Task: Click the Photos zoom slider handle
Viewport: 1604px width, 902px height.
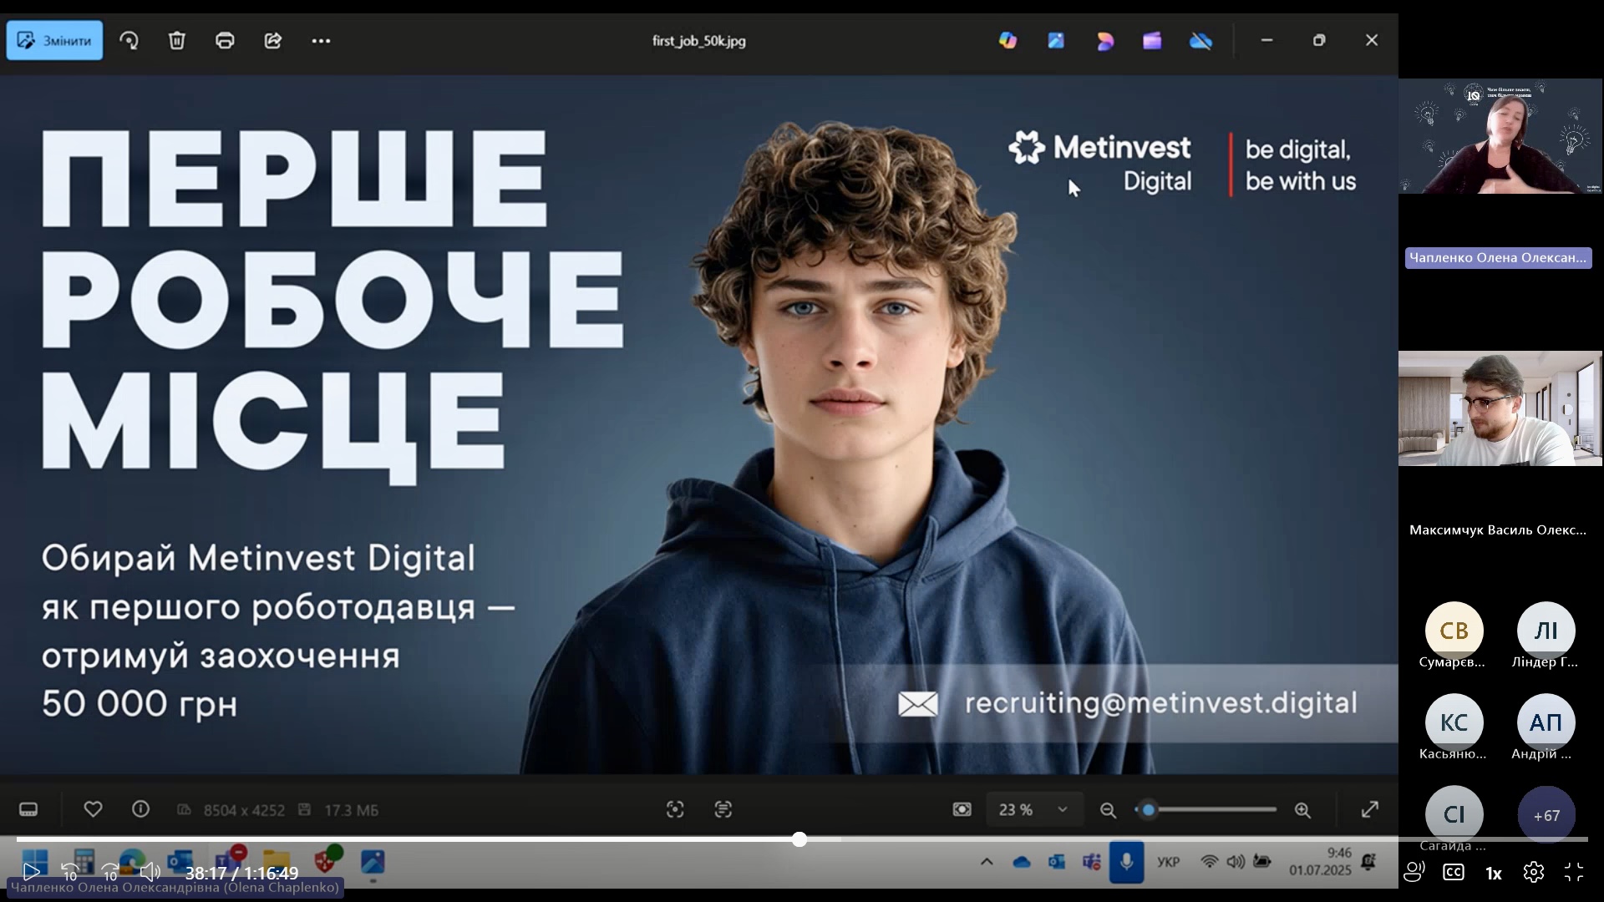Action: coord(1149,809)
